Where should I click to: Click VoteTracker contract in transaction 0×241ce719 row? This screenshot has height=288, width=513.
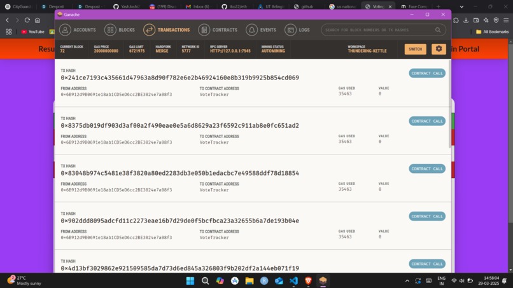coord(214,95)
